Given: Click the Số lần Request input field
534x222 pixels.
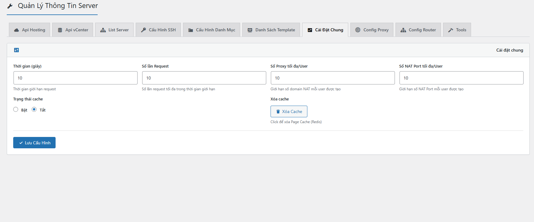Looking at the screenshot, I should (x=204, y=78).
